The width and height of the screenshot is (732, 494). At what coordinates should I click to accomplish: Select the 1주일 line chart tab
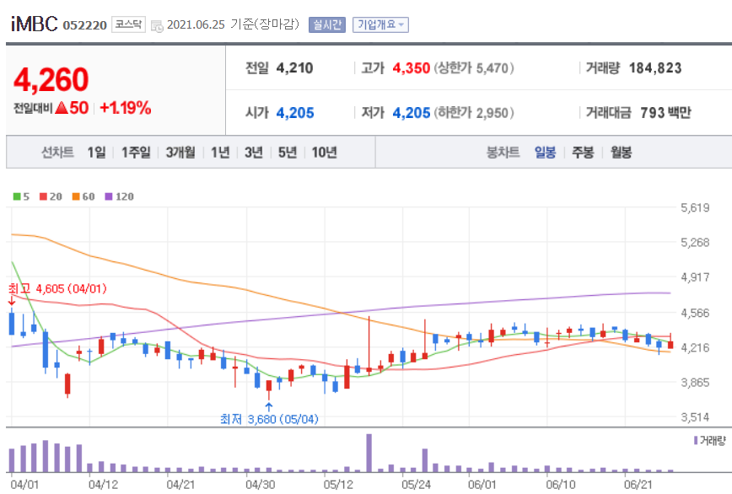pyautogui.click(x=136, y=152)
